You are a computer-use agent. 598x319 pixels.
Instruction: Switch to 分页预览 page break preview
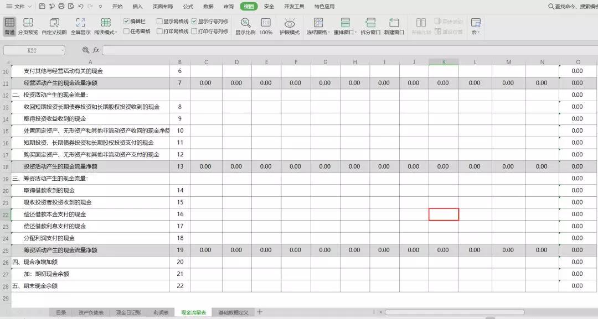point(28,27)
